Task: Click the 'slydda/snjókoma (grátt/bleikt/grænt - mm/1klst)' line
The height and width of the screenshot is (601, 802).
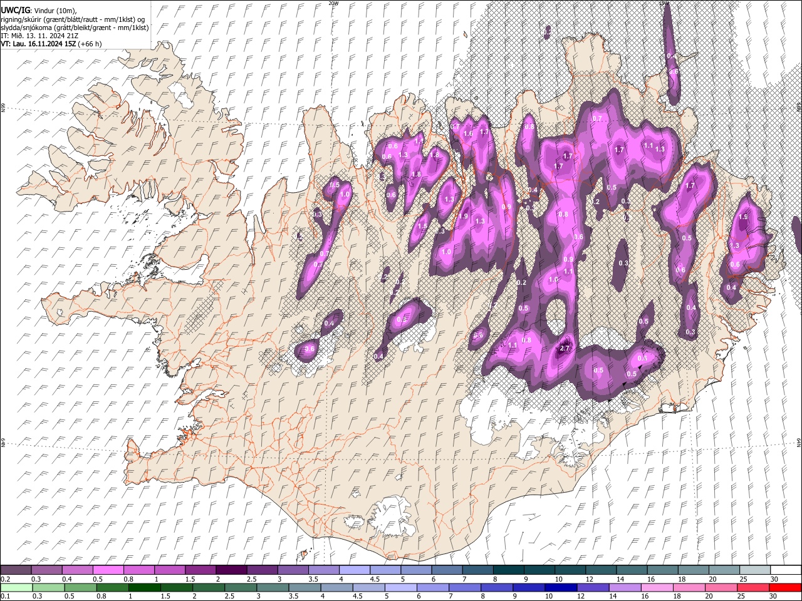Action: [x=75, y=28]
